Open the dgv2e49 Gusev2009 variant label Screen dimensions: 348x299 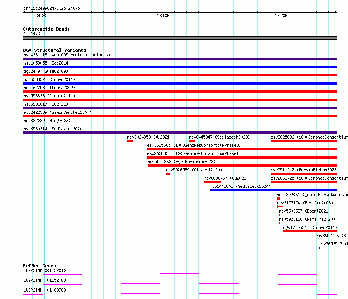pyautogui.click(x=46, y=71)
